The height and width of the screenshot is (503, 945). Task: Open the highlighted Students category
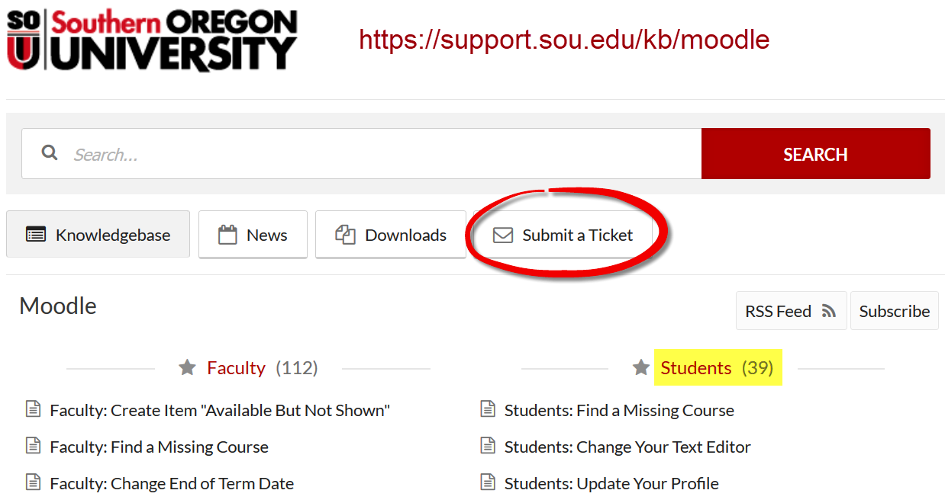695,367
